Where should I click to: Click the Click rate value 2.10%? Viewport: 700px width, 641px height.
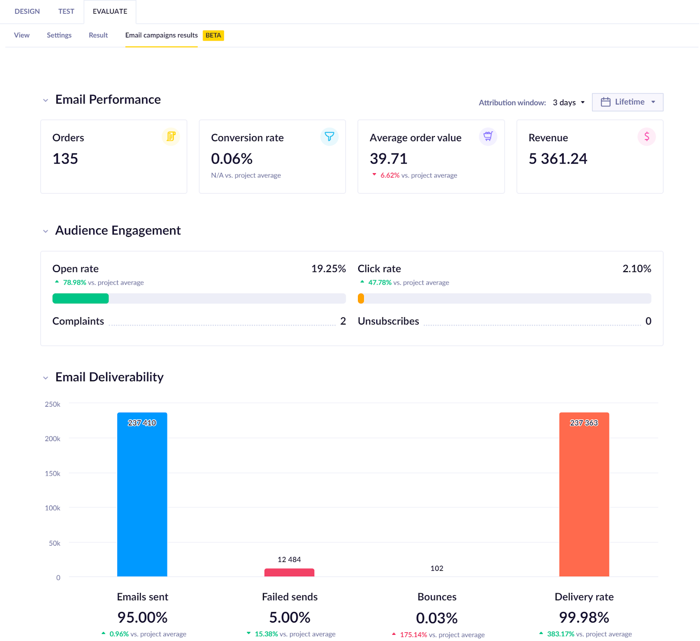tap(637, 268)
